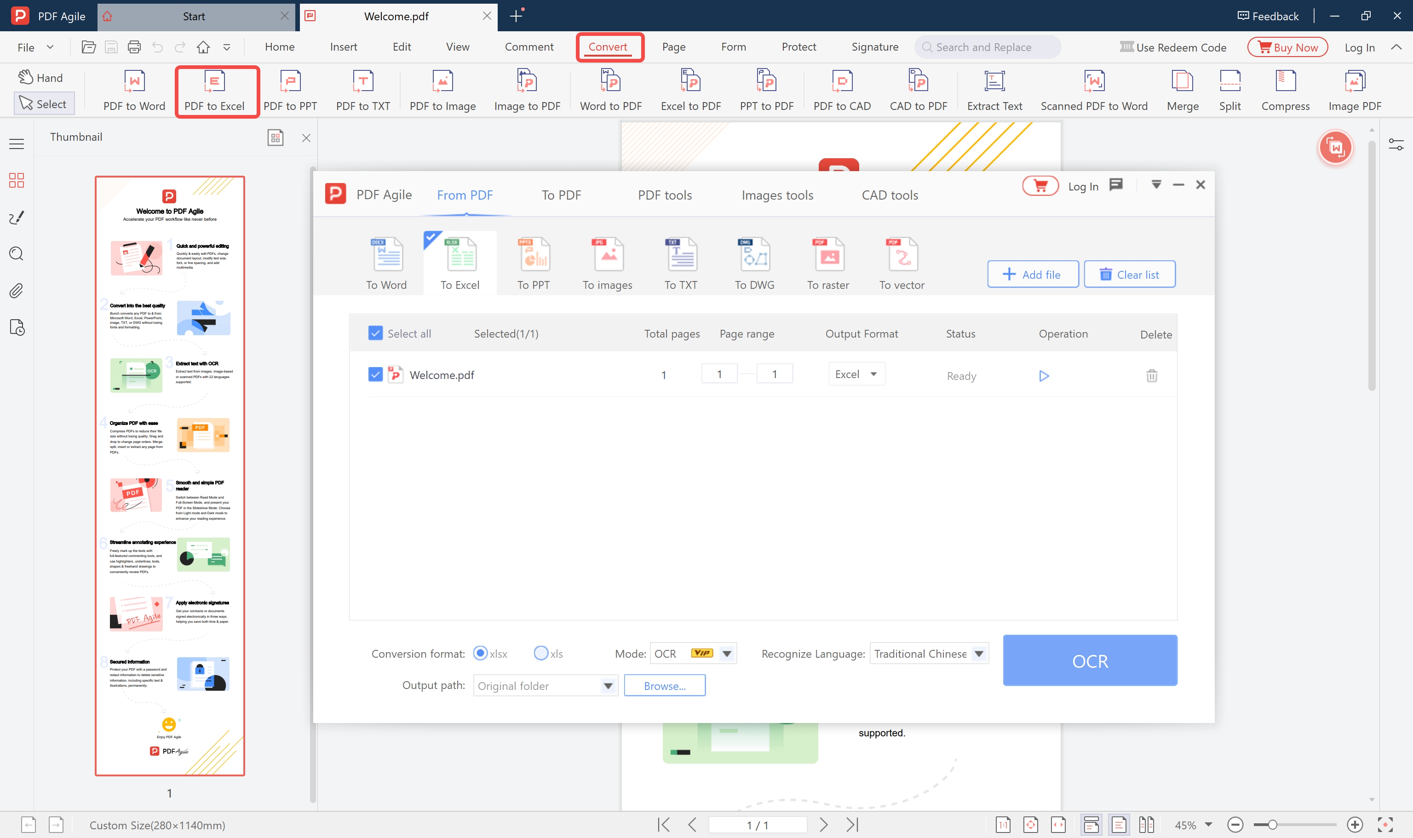The image size is (1413, 838).
Task: Close the Thumbnail panel
Action: coord(306,138)
